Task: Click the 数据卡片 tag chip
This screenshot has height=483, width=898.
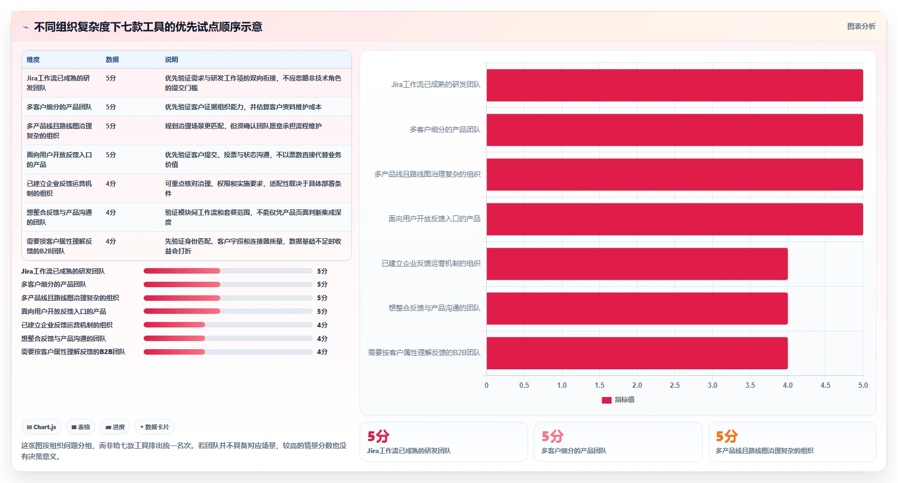Action: tap(154, 427)
